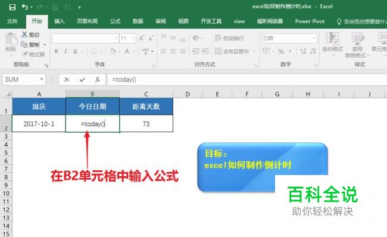This screenshot has width=387, height=237.
Task: Decrease decimal places
Action: pos(313,51)
